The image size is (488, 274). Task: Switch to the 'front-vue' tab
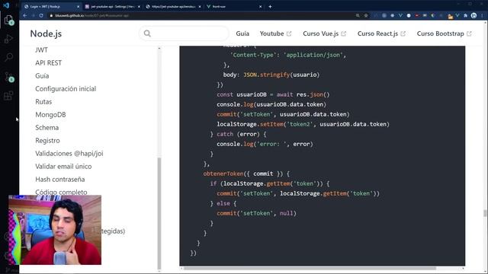pos(234,7)
